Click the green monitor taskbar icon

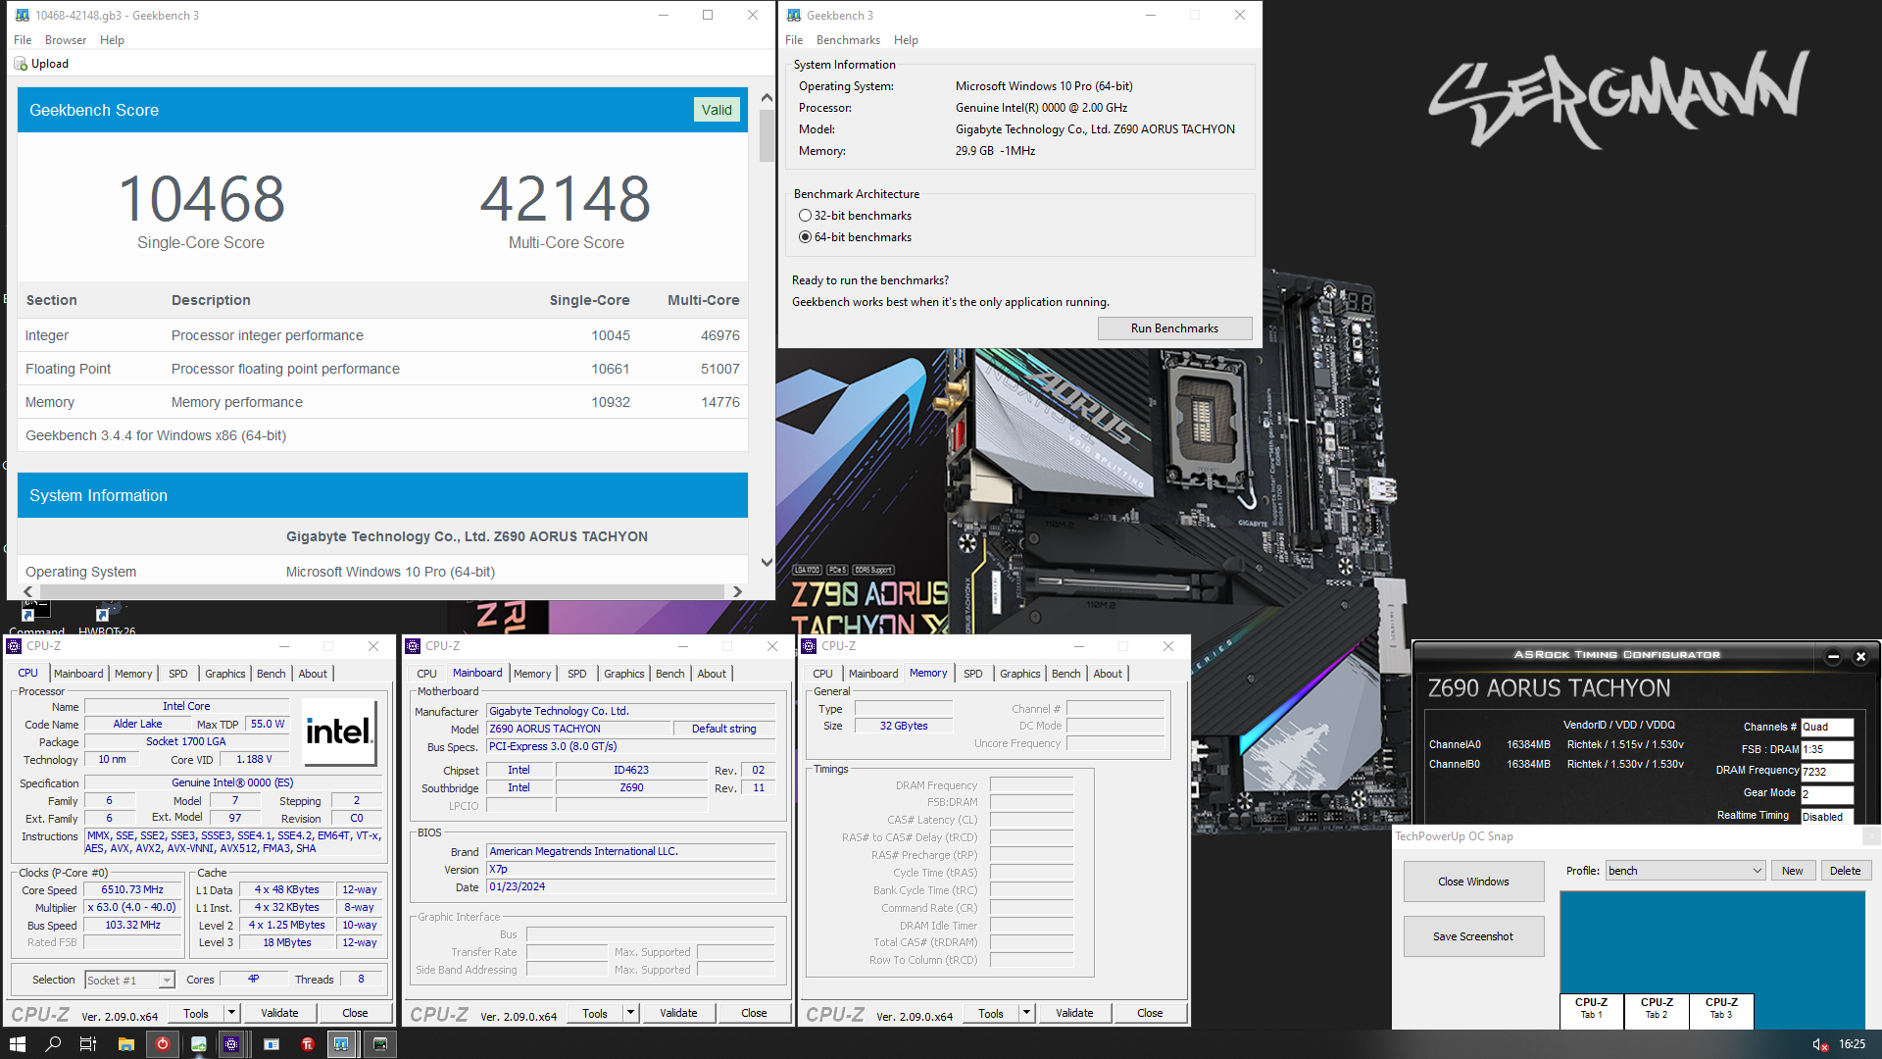tap(380, 1044)
